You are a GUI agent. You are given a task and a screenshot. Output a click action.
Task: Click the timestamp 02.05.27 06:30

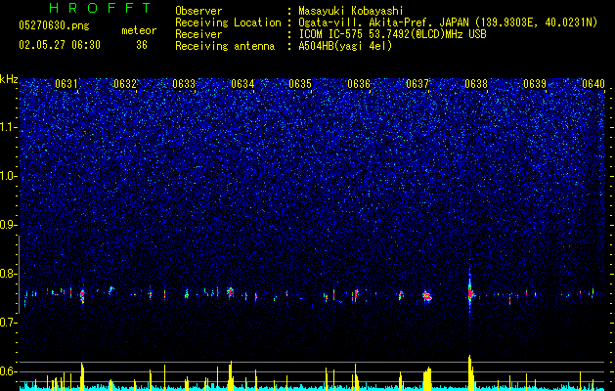(60, 45)
